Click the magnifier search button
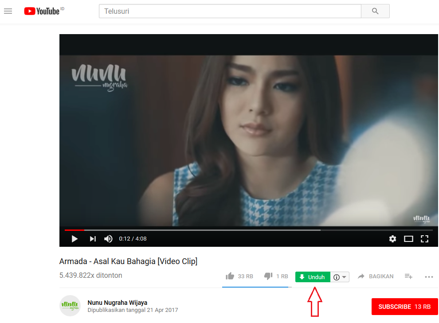439x323 pixels. [x=375, y=11]
